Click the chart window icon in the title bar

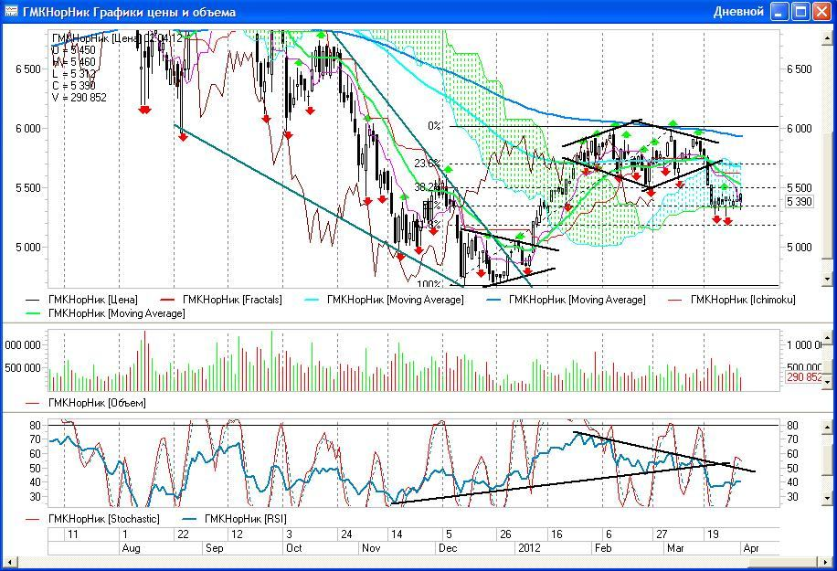tap(11, 11)
